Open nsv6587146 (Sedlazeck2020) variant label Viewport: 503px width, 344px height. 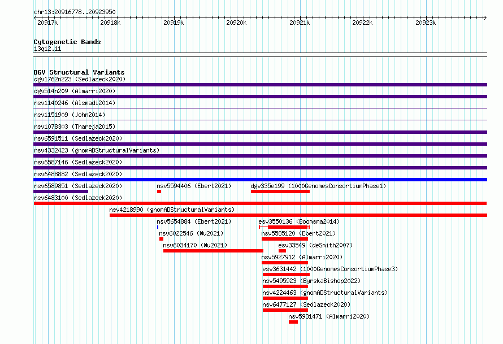pos(78,162)
